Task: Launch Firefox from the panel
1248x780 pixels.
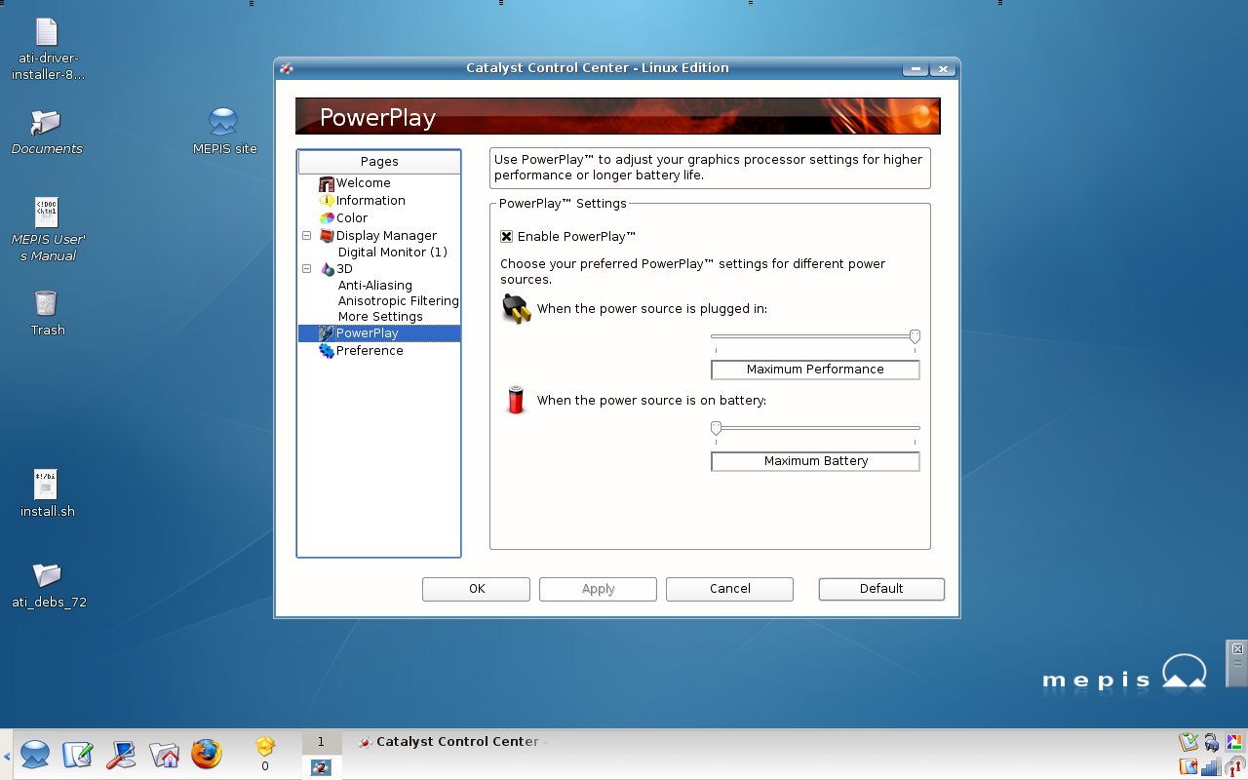Action: click(x=207, y=754)
